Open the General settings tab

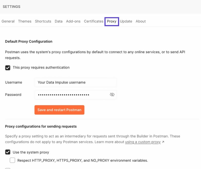tap(8, 21)
